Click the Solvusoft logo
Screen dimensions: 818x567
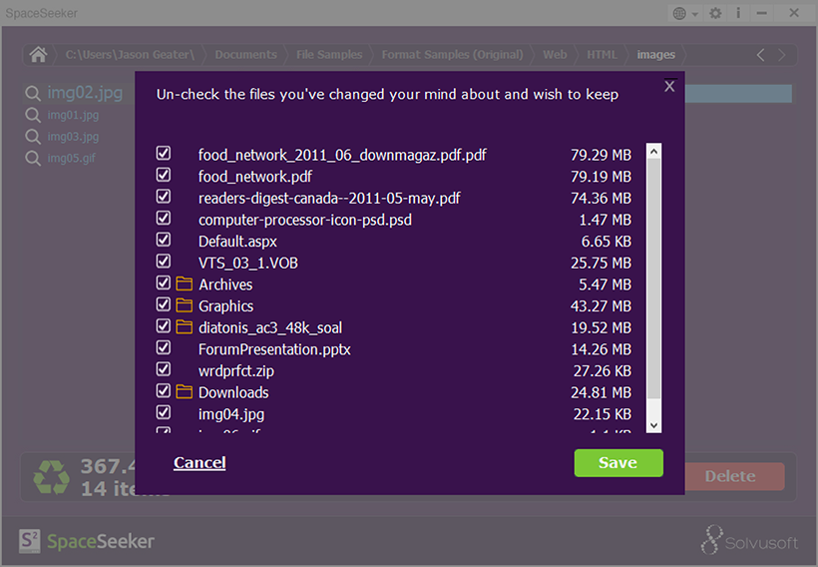point(749,540)
